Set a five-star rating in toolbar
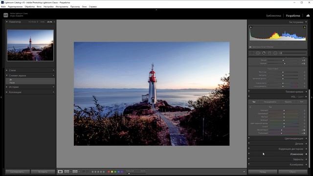313x176 pixels. click(104, 172)
